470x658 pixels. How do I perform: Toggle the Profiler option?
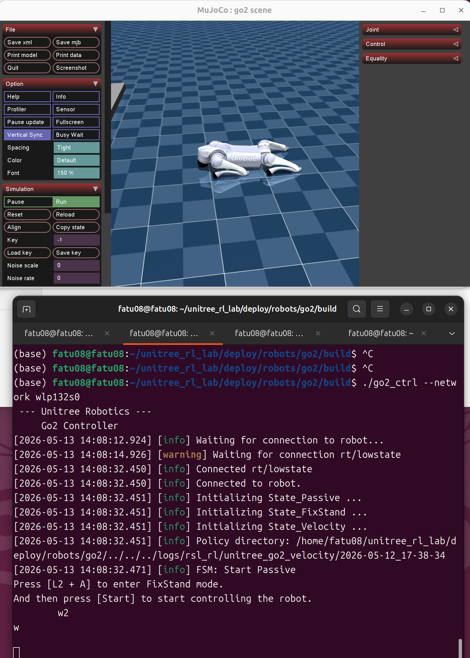pos(27,109)
